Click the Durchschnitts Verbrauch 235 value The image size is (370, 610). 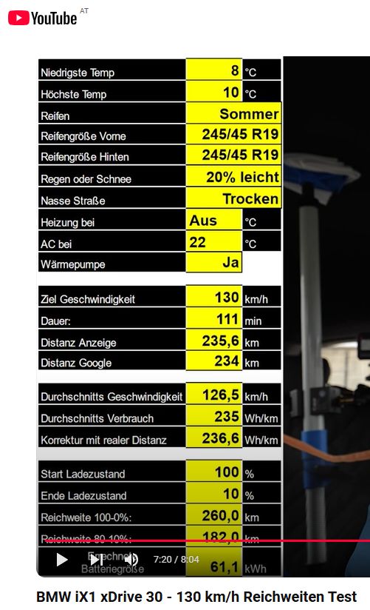pyautogui.click(x=214, y=416)
